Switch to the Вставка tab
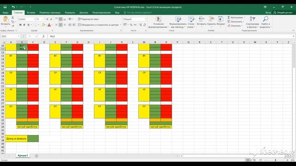This screenshot has height=166, width=296. 31,12
